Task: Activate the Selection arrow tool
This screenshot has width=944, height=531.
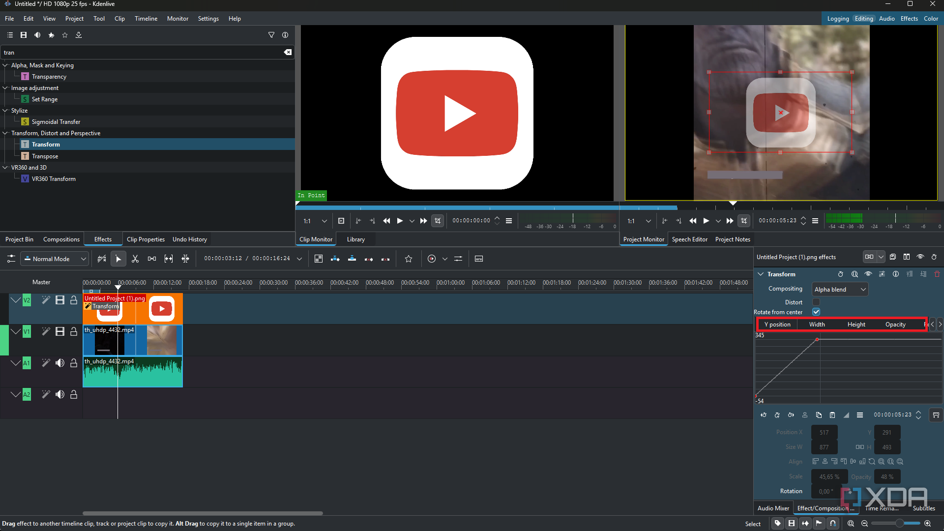Action: (x=118, y=259)
